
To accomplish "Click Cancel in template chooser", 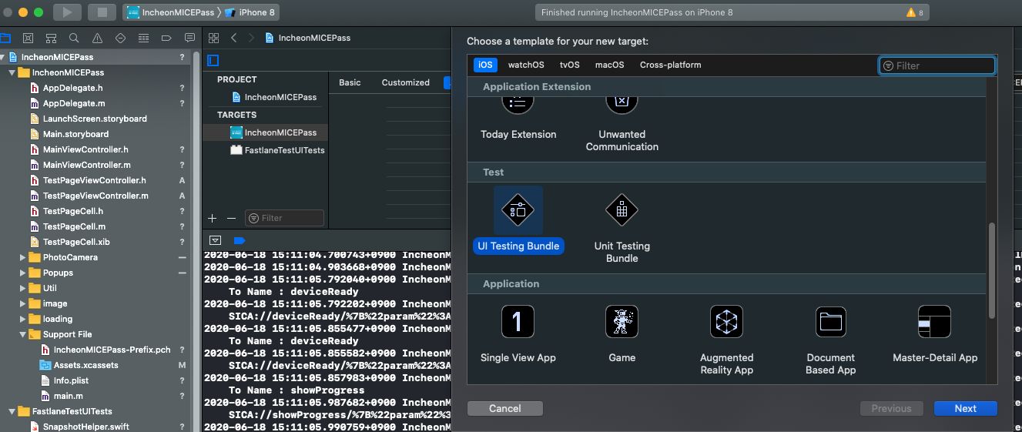I will point(505,408).
